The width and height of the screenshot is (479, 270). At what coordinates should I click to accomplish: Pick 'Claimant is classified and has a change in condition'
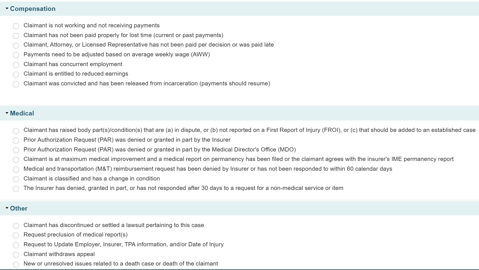16,179
